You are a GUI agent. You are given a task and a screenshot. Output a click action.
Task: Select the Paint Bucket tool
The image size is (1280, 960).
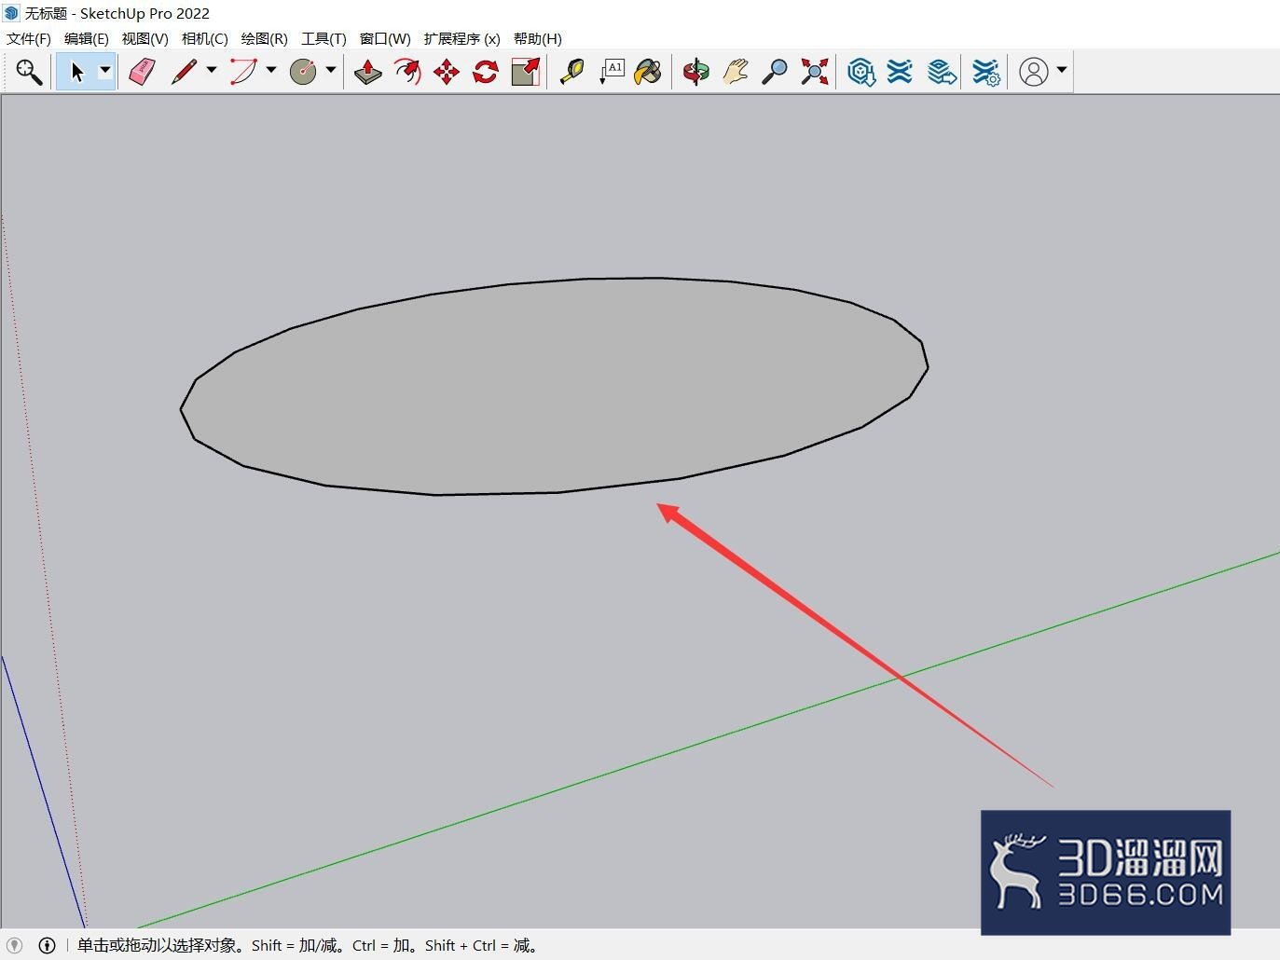coord(648,72)
